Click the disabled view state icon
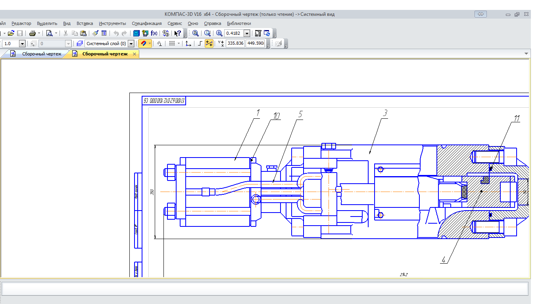The width and height of the screenshot is (542, 304). (x=33, y=44)
